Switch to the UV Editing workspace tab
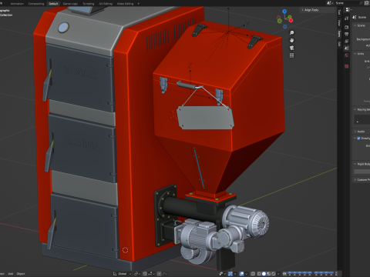 [106, 3]
